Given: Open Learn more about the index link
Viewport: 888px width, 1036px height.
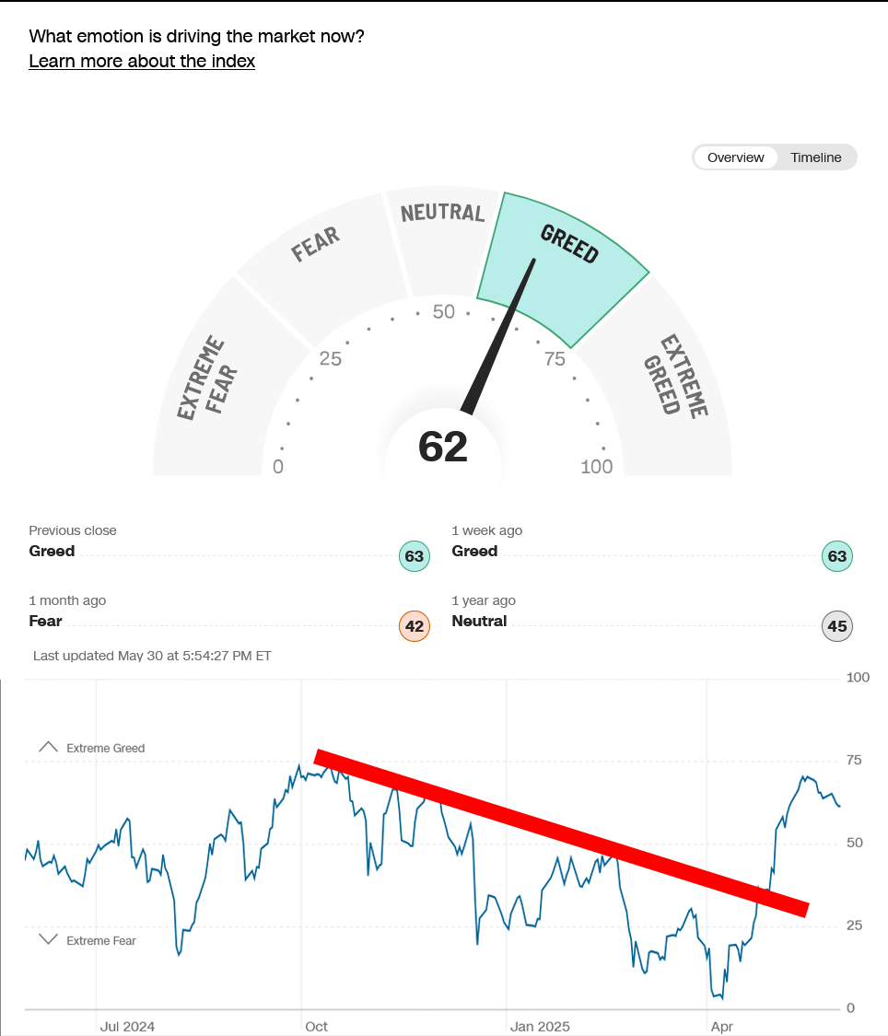Looking at the screenshot, I should pyautogui.click(x=142, y=61).
